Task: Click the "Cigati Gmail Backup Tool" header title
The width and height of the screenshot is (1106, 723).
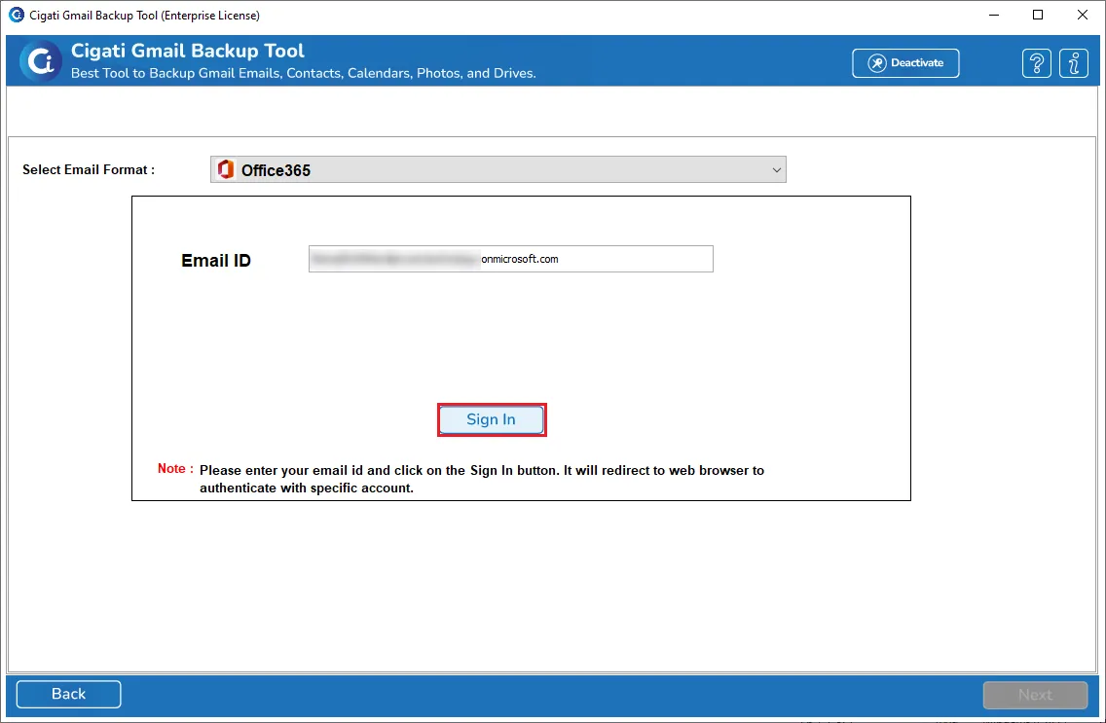Action: [x=188, y=51]
